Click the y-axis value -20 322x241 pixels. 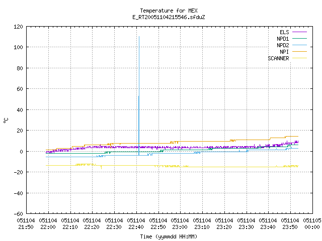(x=18, y=172)
